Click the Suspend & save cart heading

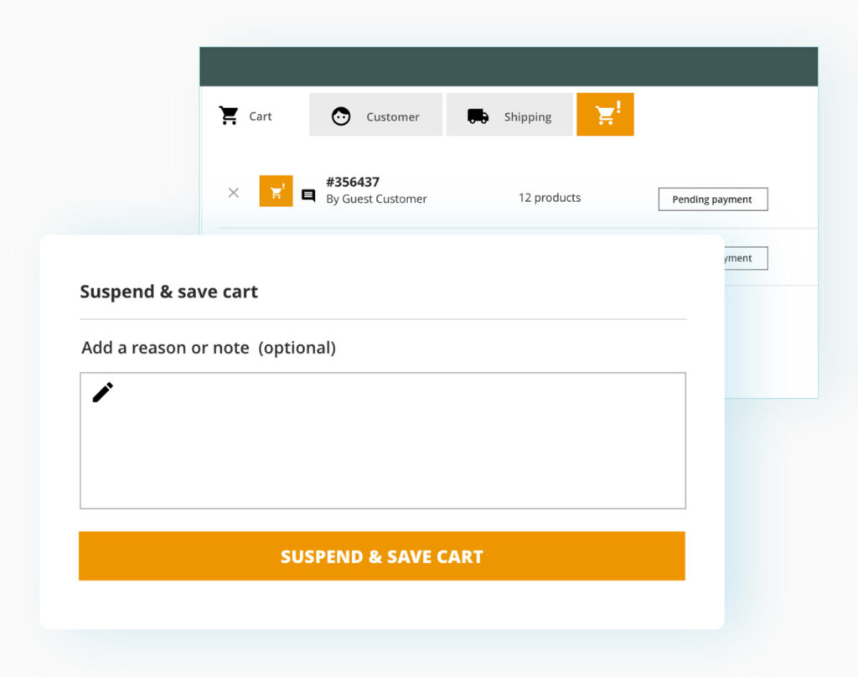click(169, 292)
